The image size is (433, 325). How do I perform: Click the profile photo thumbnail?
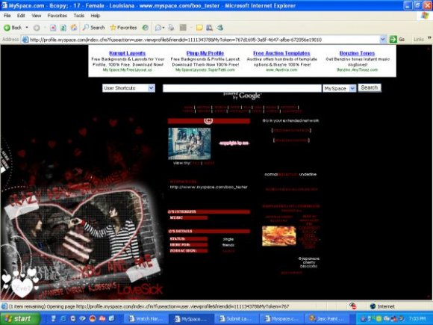coord(190,143)
